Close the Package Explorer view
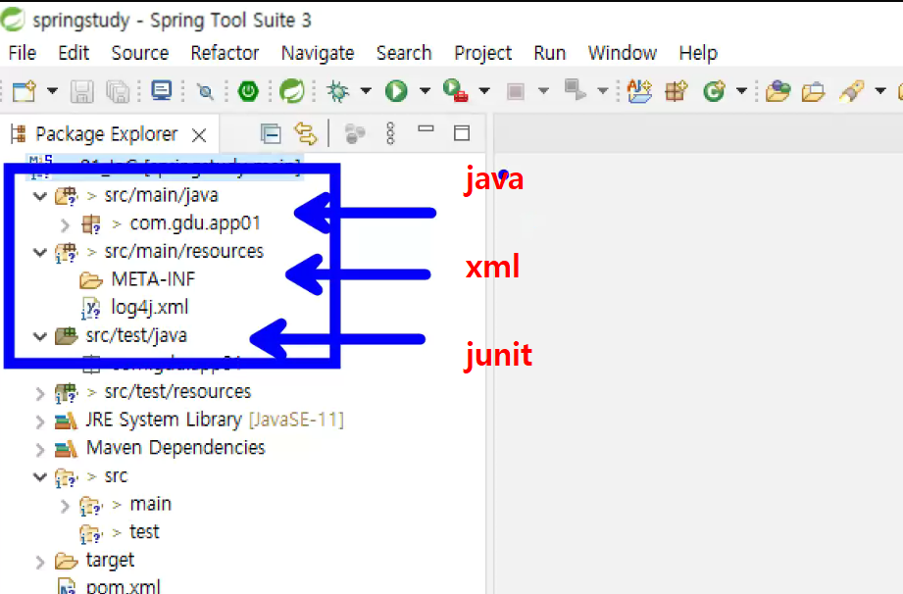The height and width of the screenshot is (594, 903). 199,135
